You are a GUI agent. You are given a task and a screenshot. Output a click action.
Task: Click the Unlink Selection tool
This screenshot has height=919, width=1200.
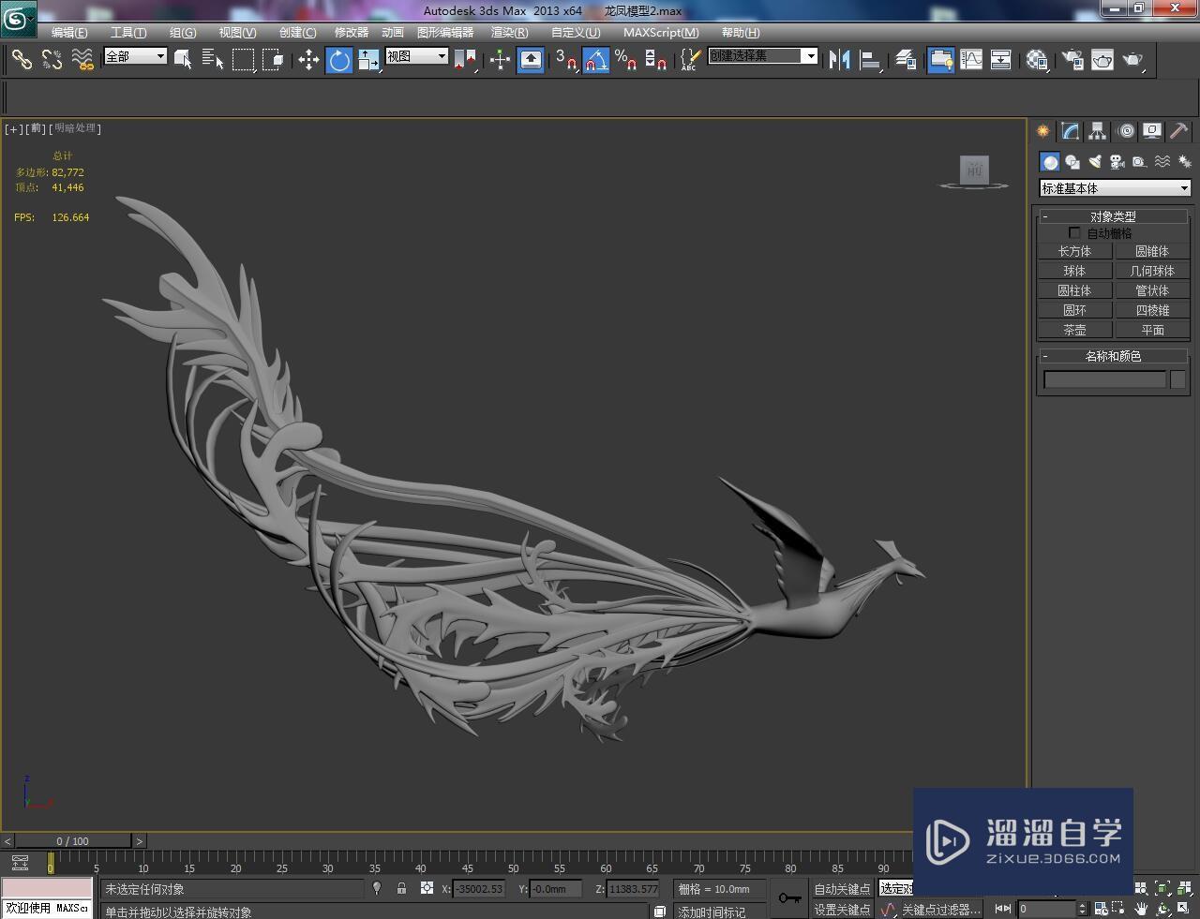coord(52,60)
